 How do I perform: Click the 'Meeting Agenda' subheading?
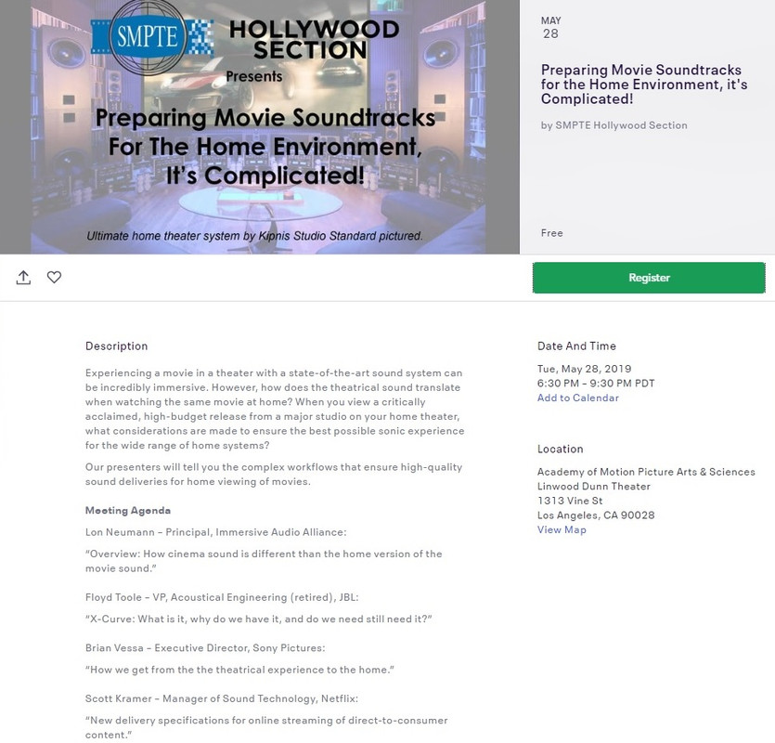coord(128,510)
